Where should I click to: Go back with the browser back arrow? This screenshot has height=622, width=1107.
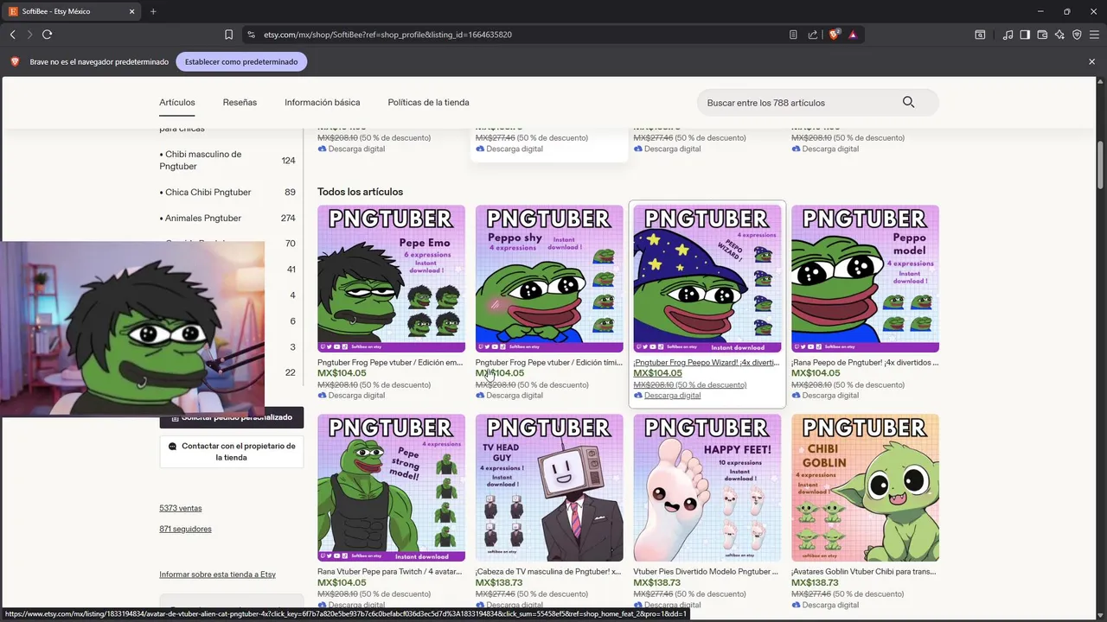[x=12, y=35]
